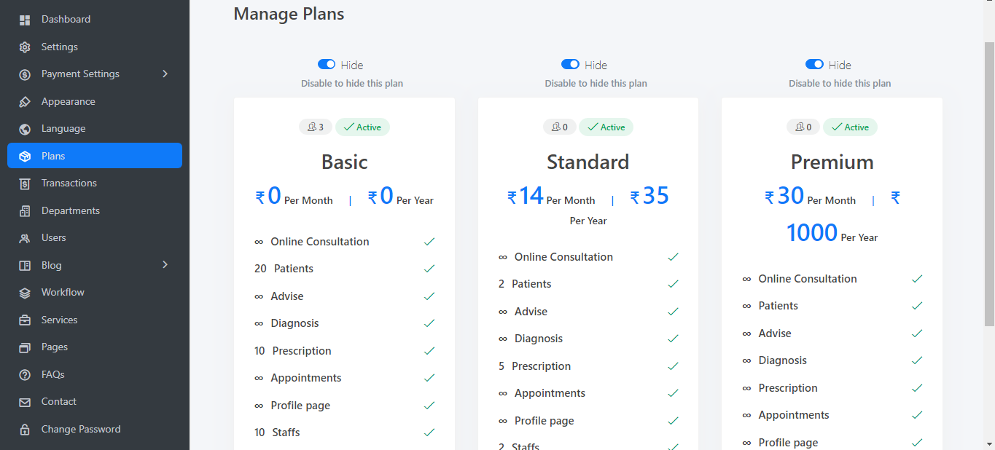This screenshot has width=995, height=450.
Task: Click the Basic plan subscriber count badge
Action: [x=316, y=127]
